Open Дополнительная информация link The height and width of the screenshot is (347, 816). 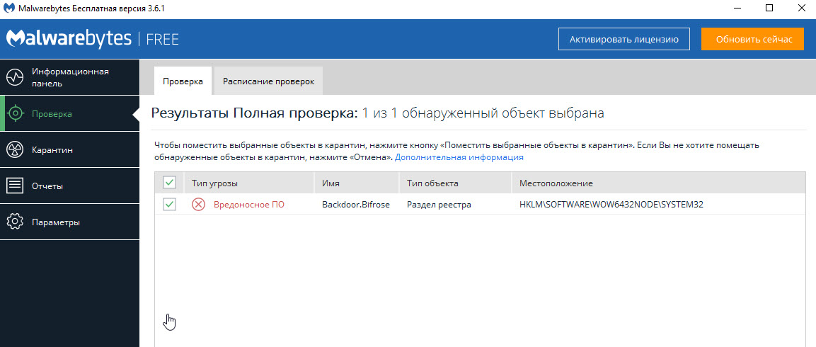(459, 157)
